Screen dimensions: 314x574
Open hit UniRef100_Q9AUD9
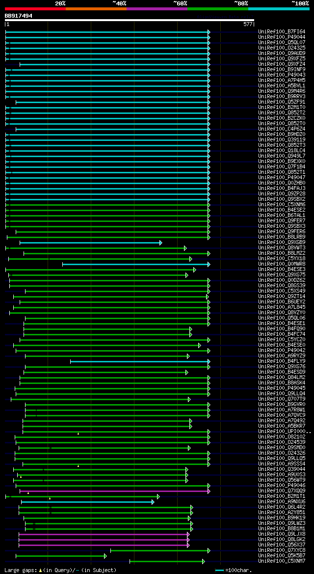[x=282, y=54]
